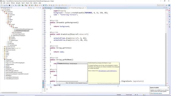This screenshot has height=96, width=171.
Task: Click the Open Perspective icon next to Quick Access
Action: [x=166, y=5]
